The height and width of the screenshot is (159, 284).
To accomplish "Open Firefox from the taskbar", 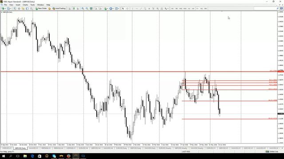I will [x=68, y=156].
